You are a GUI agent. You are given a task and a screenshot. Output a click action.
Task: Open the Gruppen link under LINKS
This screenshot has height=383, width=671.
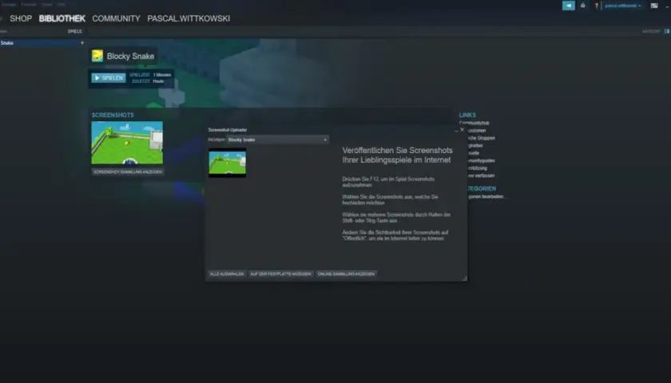point(481,138)
